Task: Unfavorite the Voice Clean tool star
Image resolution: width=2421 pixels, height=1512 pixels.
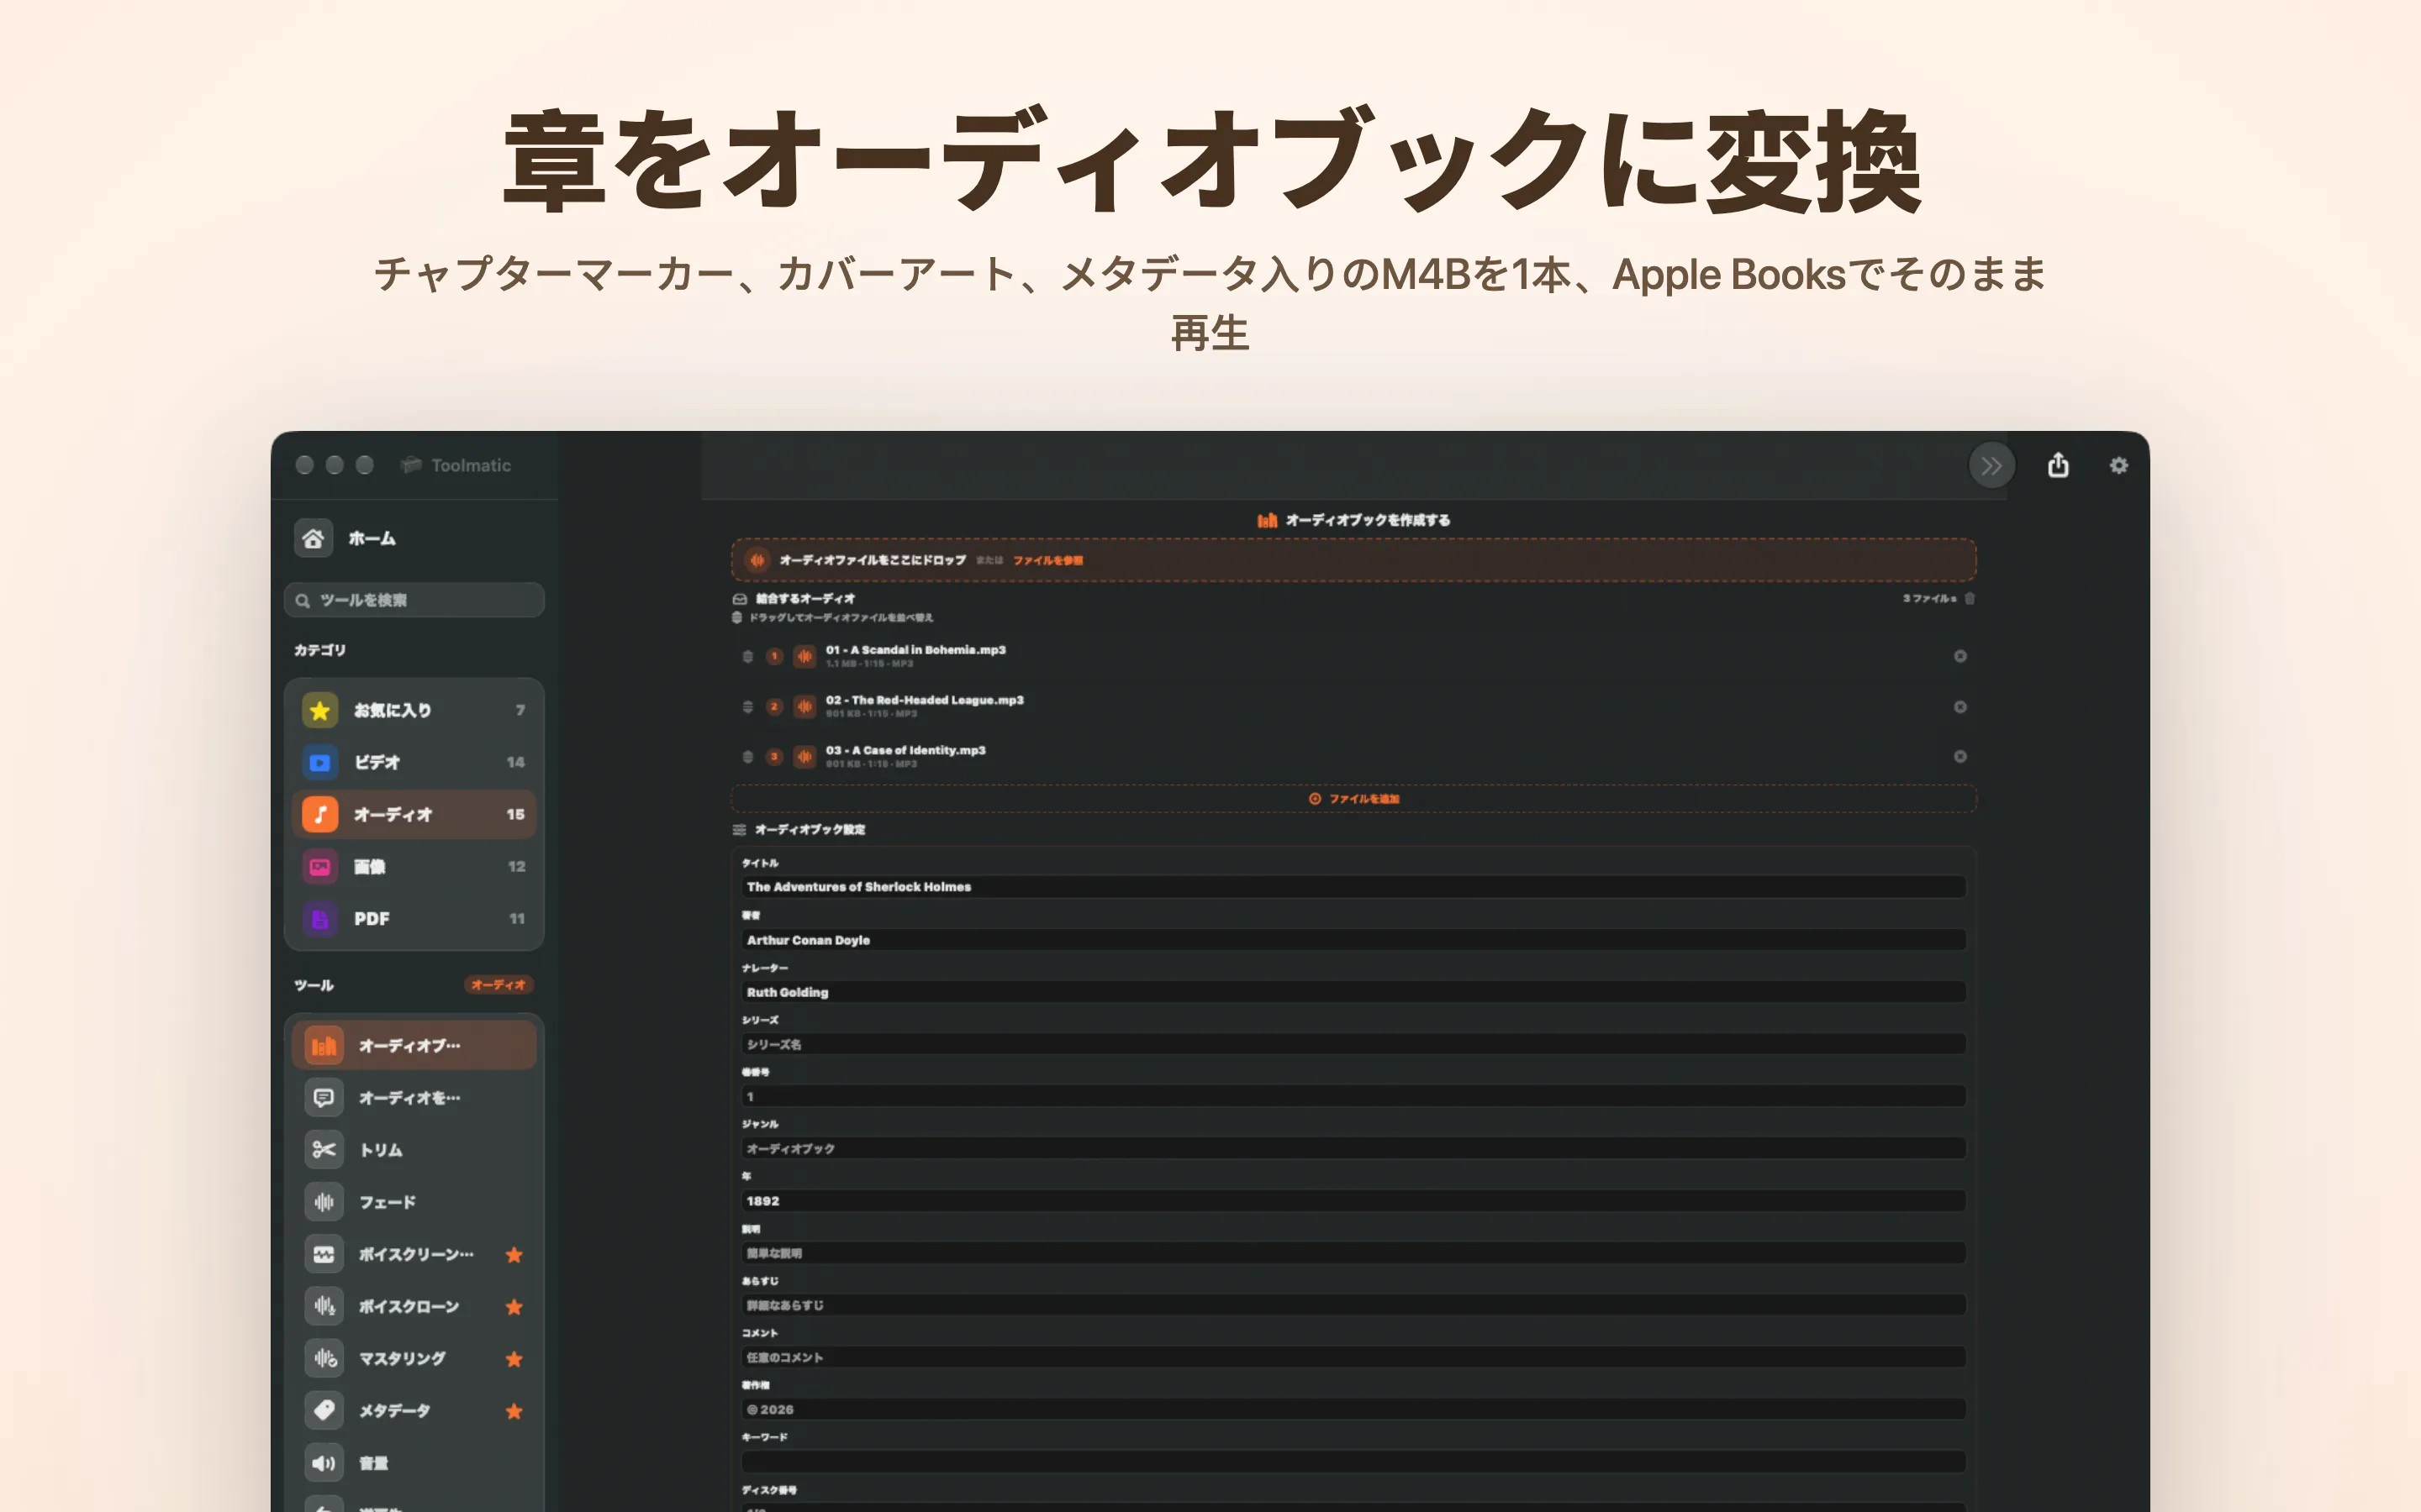Action: pos(514,1254)
